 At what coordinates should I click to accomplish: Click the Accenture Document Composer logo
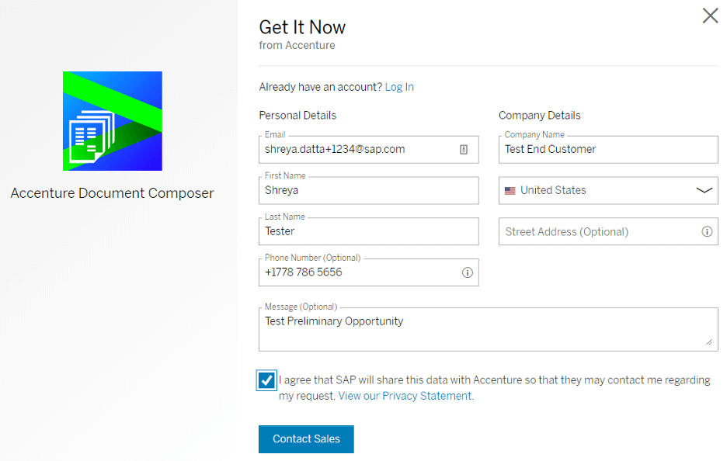pyautogui.click(x=113, y=121)
